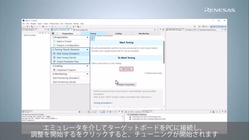Maximize the Project Explorer panel

click(x=48, y=30)
